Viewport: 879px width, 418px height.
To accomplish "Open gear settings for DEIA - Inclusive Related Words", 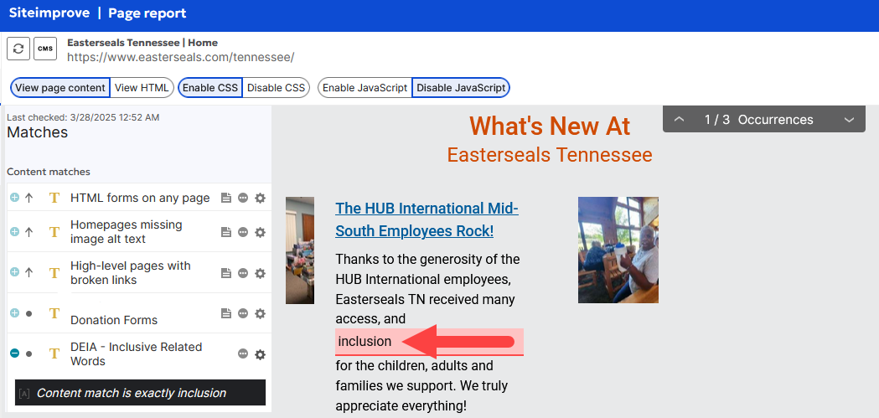I will pos(260,353).
